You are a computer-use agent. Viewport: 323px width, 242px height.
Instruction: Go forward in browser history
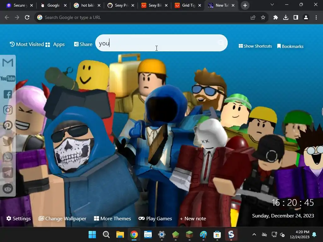[17, 18]
